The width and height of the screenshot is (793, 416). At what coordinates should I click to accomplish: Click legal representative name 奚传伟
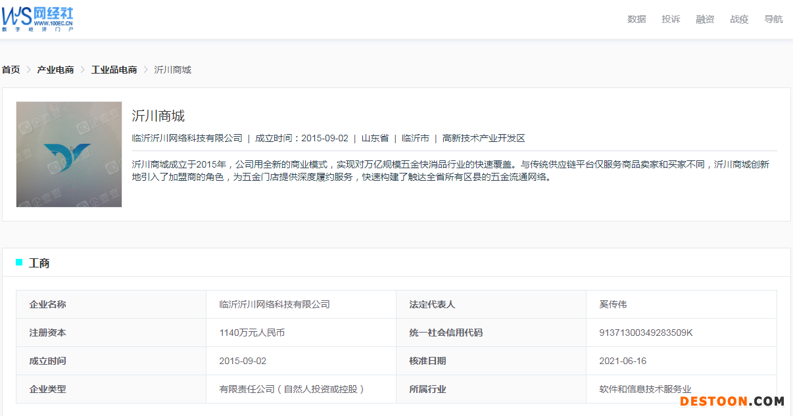click(613, 304)
